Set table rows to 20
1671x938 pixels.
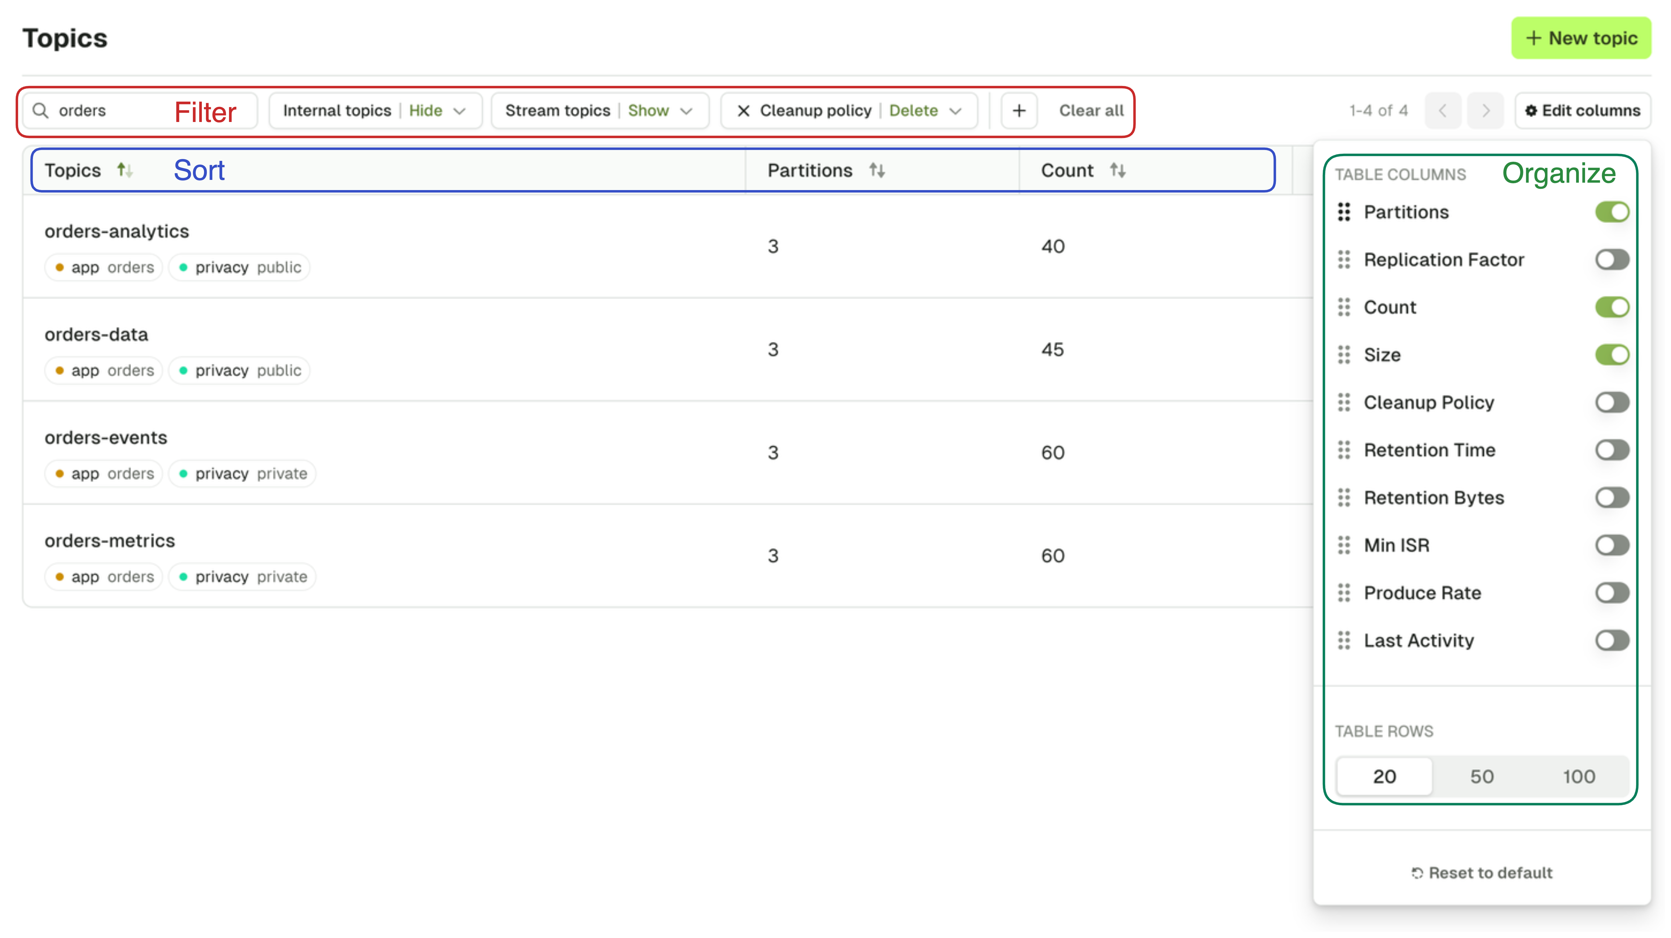tap(1384, 777)
